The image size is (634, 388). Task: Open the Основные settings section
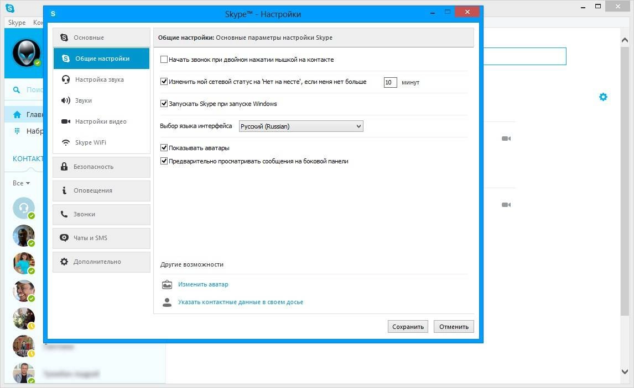101,38
